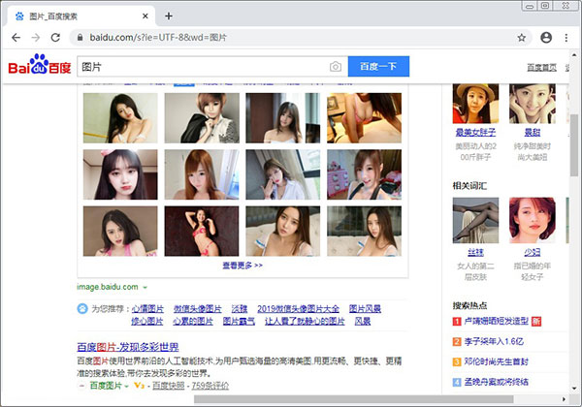Open the last image in the bottom results row
582x407 pixels.
364,231
